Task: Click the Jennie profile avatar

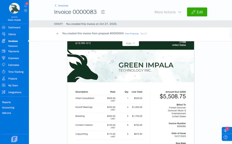Action: click(14, 8)
